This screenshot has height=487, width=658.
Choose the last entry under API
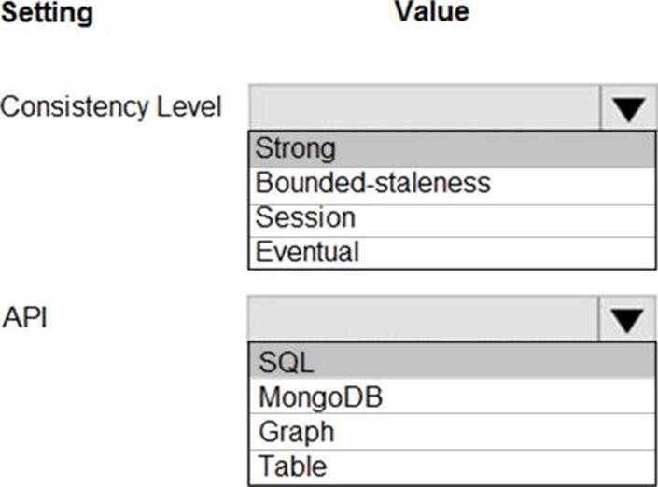click(x=452, y=466)
